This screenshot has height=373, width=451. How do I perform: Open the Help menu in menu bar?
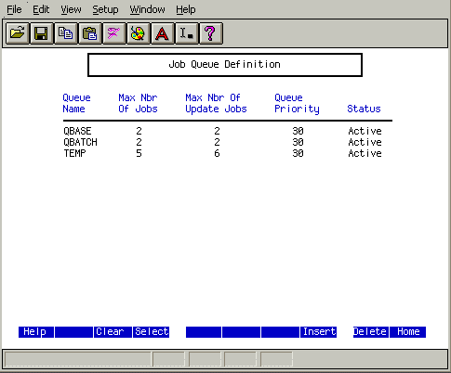[186, 9]
